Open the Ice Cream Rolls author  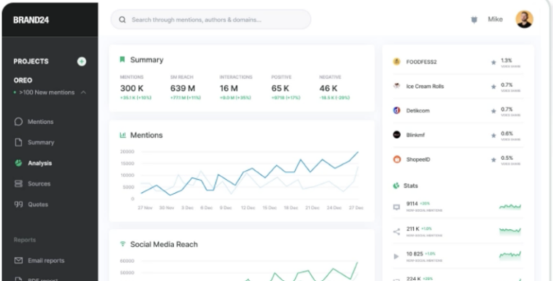(x=425, y=86)
